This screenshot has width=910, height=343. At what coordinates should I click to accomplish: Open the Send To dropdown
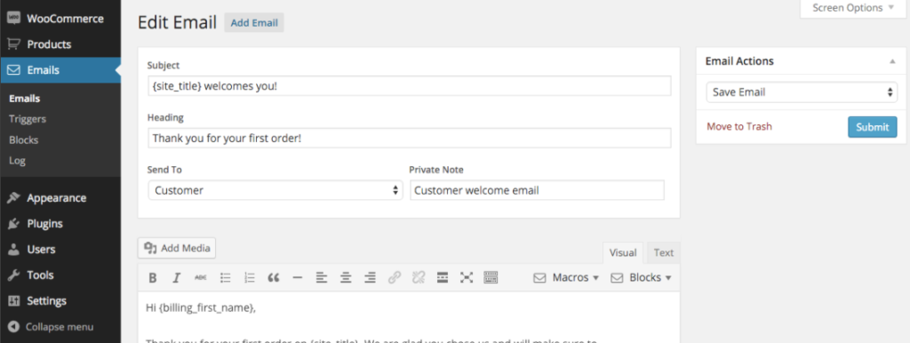pyautogui.click(x=275, y=190)
